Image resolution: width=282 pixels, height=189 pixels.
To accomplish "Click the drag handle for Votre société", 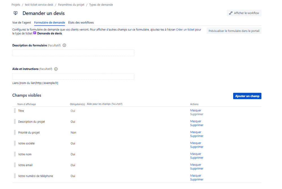I will [15, 143].
